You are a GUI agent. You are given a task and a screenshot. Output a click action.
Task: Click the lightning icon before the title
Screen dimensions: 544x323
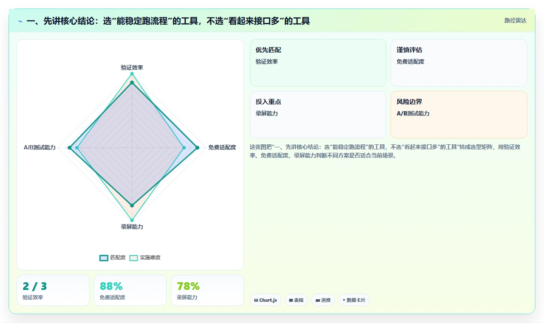[x=20, y=21]
